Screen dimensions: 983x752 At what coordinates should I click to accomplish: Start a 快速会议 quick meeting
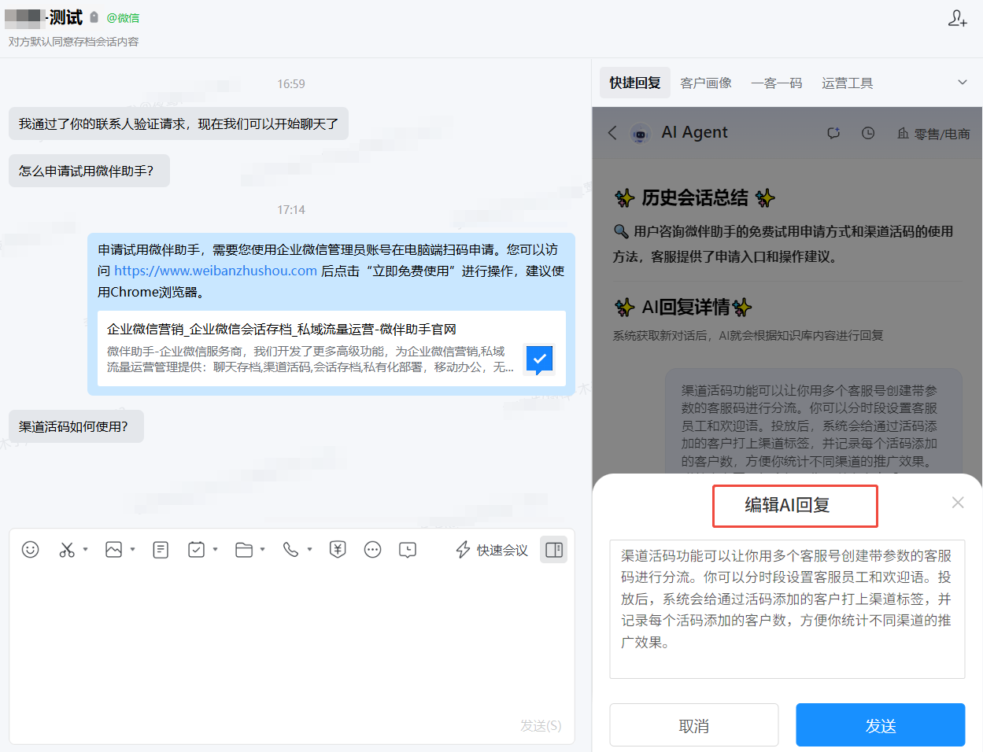click(492, 550)
